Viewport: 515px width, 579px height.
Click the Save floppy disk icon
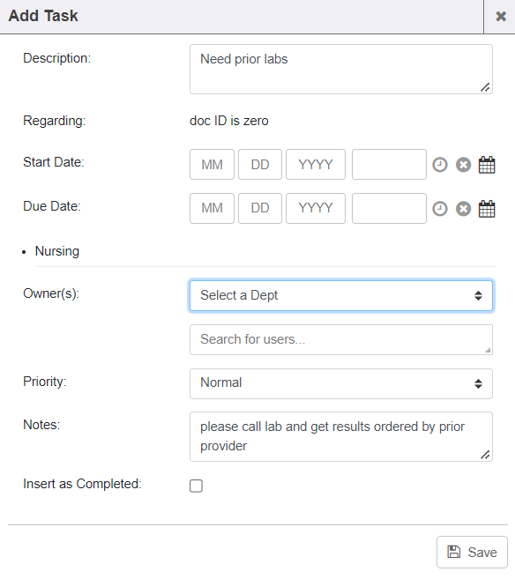point(453,552)
